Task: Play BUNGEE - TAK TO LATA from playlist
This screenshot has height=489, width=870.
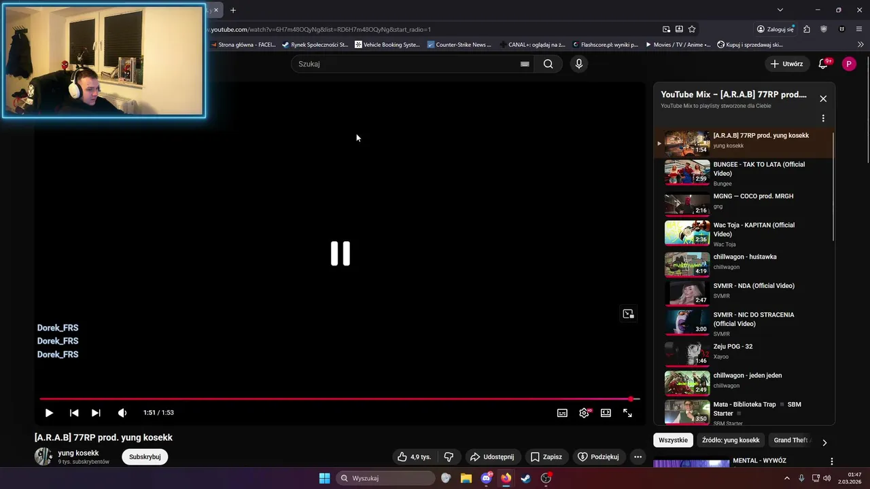Action: pos(744,174)
